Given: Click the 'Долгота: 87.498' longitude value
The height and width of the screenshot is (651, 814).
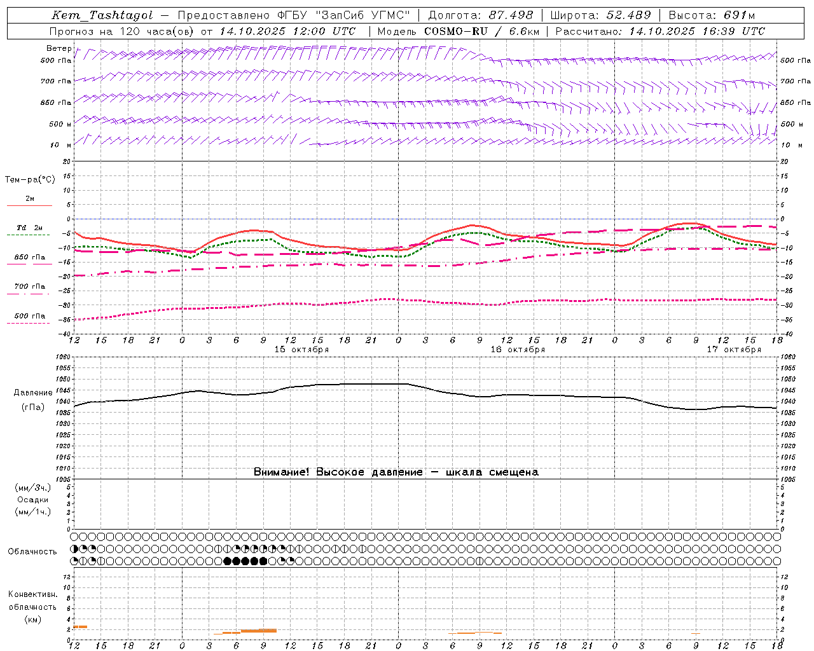Looking at the screenshot, I should click(x=481, y=15).
